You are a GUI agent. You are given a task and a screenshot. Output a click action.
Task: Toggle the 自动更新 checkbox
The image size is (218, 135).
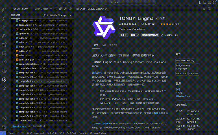click(x=162, y=35)
